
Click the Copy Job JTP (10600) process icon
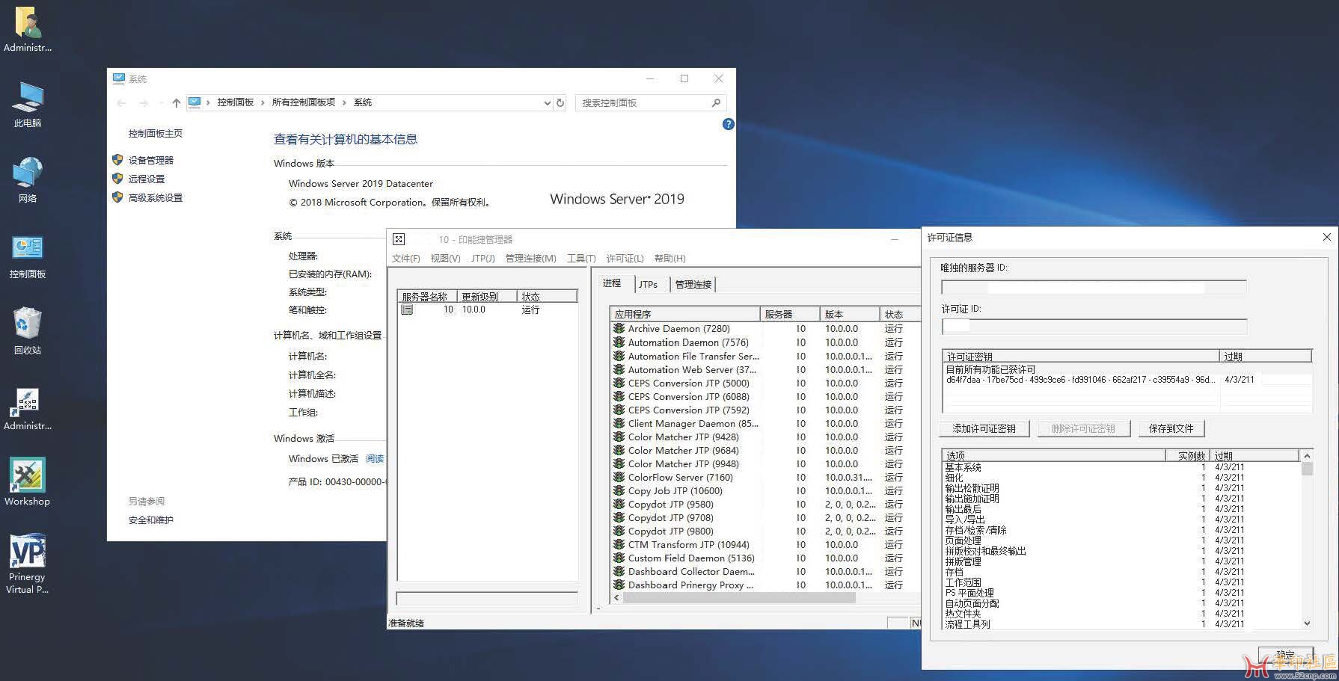point(619,490)
